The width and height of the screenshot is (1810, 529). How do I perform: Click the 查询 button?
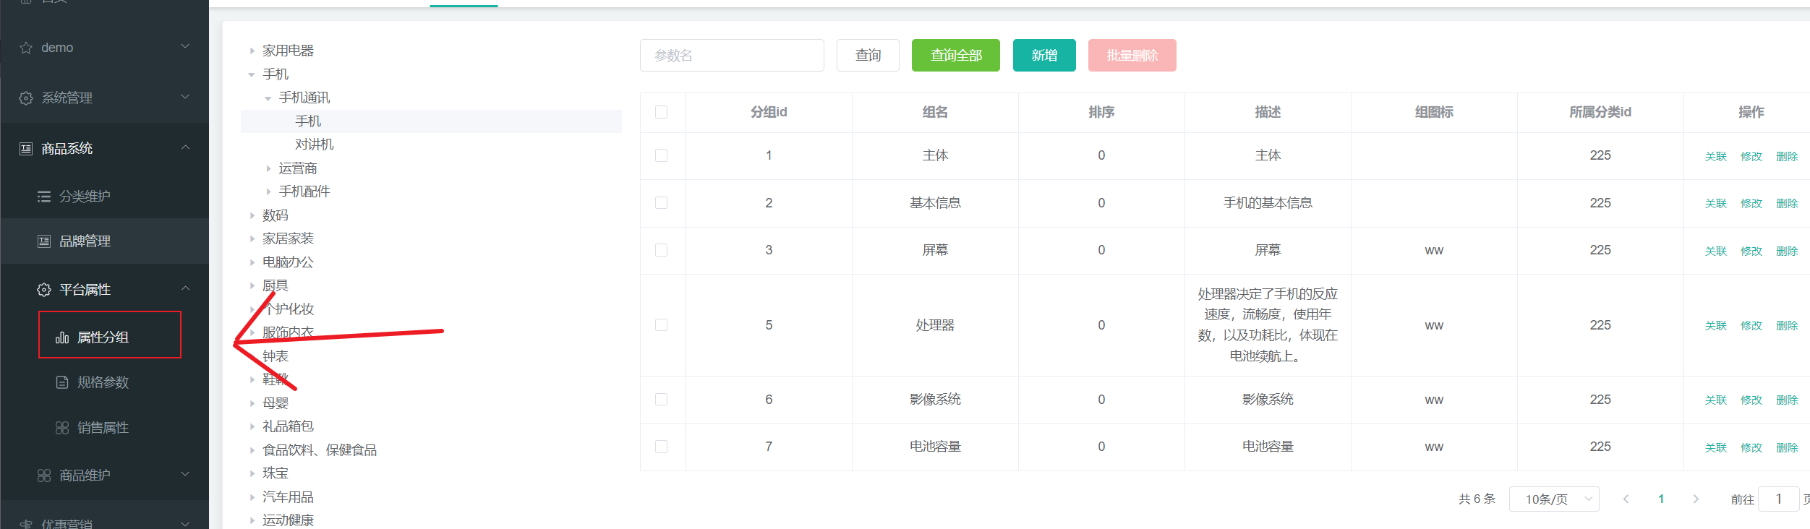868,56
